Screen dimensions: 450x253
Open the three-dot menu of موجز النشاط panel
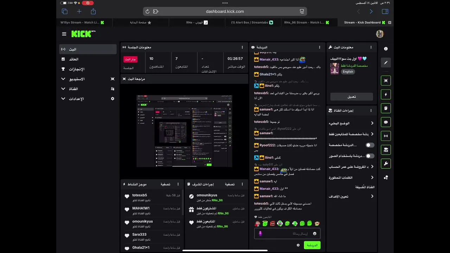(178, 184)
